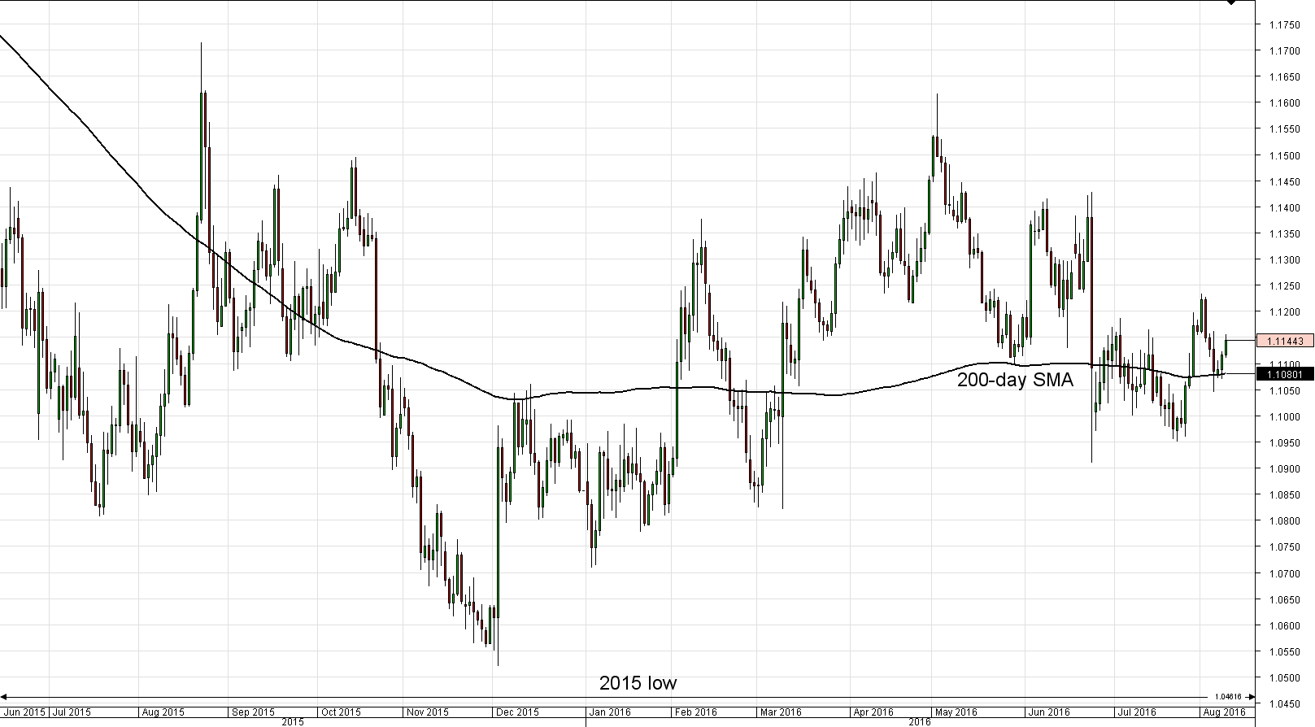Screen dimensions: 1315x727
Task: Click the 'Aug 2015' date axis label
Action: pos(163,712)
